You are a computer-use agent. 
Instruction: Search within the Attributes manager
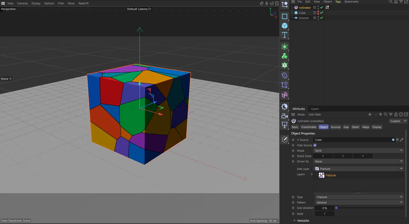point(386,114)
